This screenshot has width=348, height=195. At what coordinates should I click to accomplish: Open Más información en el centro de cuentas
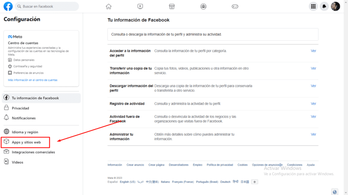coord(33,80)
